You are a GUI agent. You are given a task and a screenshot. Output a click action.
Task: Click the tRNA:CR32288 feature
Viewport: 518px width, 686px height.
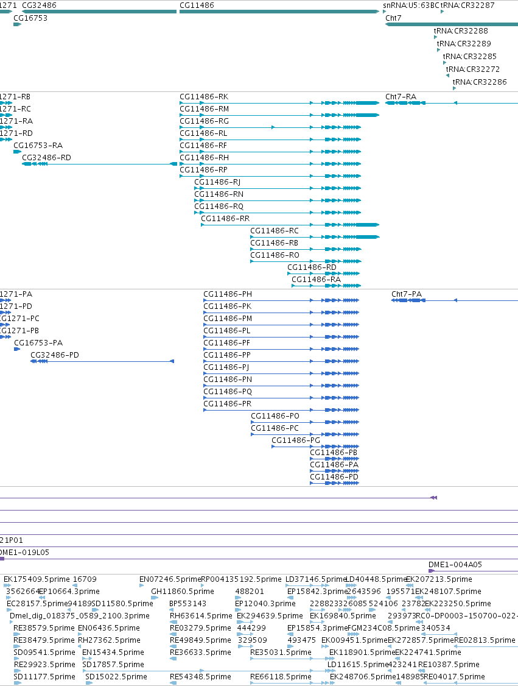click(x=435, y=37)
